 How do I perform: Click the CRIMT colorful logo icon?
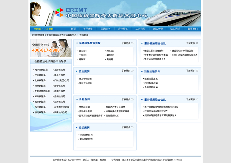click(59, 13)
